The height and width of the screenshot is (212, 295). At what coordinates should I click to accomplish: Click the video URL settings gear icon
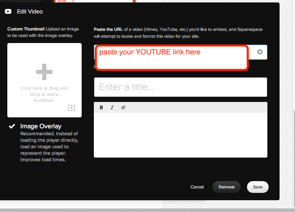pyautogui.click(x=260, y=52)
